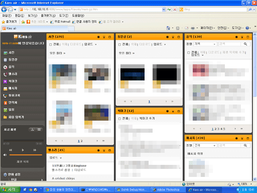This screenshot has height=193, width=257.
Task: Open the 편집(E) menu
Action: click(x=20, y=16)
